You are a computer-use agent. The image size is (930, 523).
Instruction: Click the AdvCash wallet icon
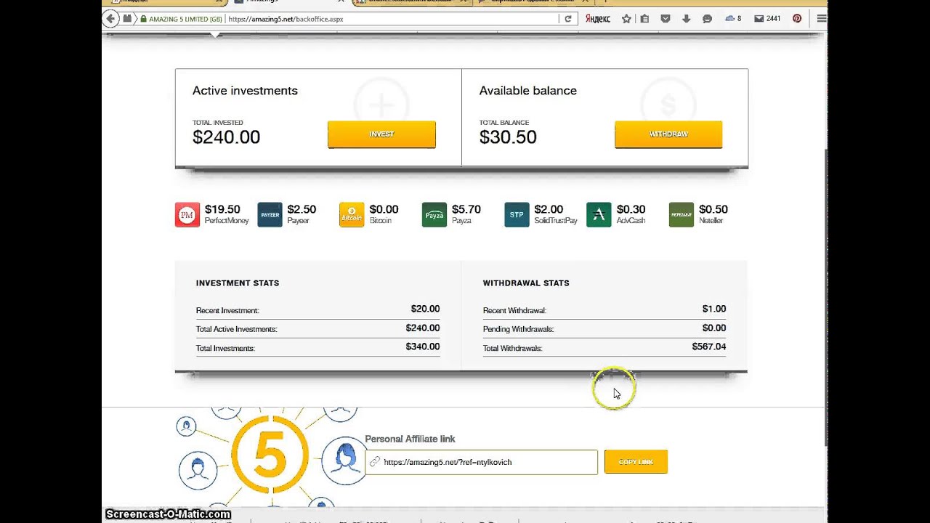[x=599, y=215]
